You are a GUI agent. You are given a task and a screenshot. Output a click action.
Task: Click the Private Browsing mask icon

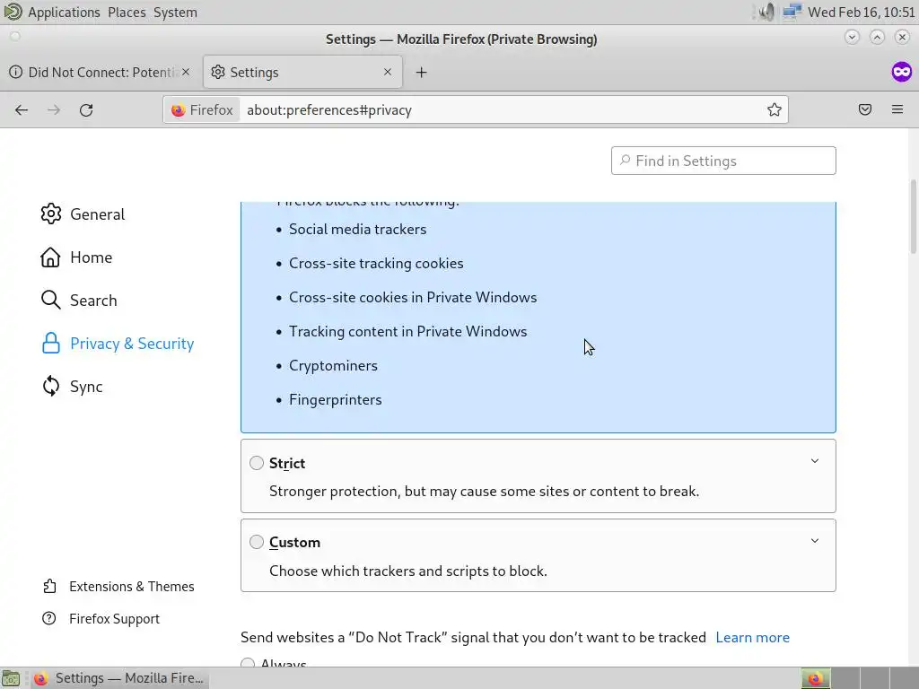click(901, 72)
